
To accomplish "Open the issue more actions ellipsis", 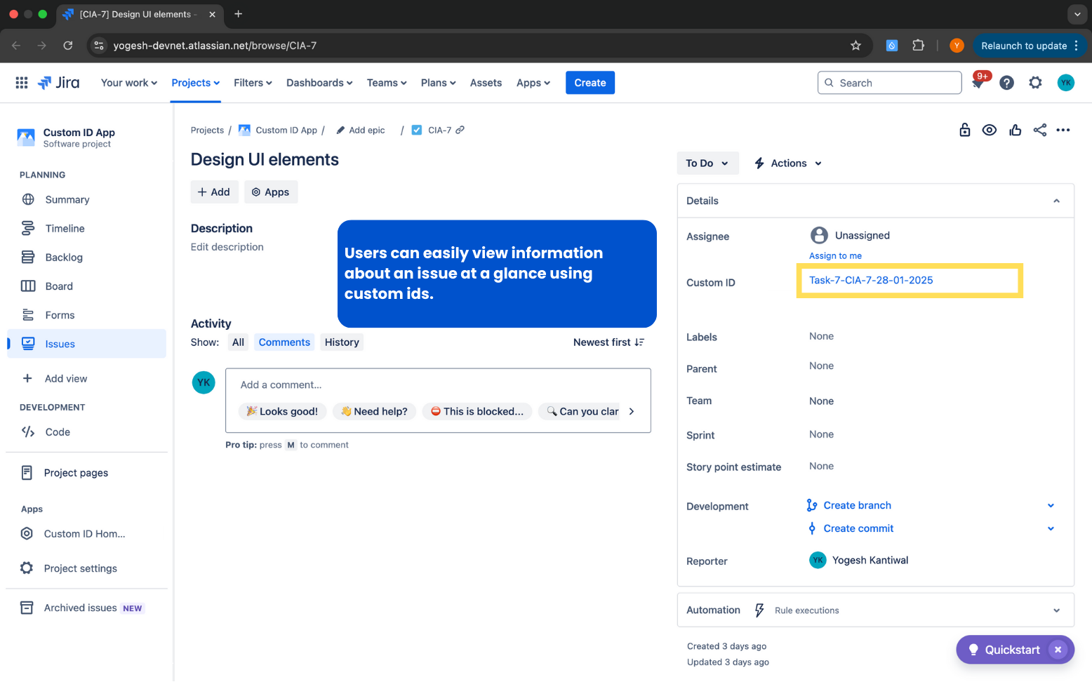I will tap(1063, 130).
